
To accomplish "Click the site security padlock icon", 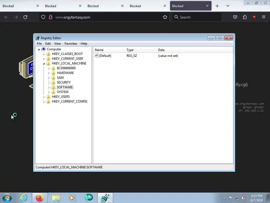I will click(50, 17).
